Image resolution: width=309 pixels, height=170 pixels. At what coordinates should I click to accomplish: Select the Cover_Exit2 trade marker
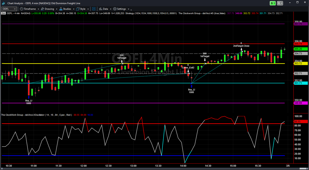188,68
